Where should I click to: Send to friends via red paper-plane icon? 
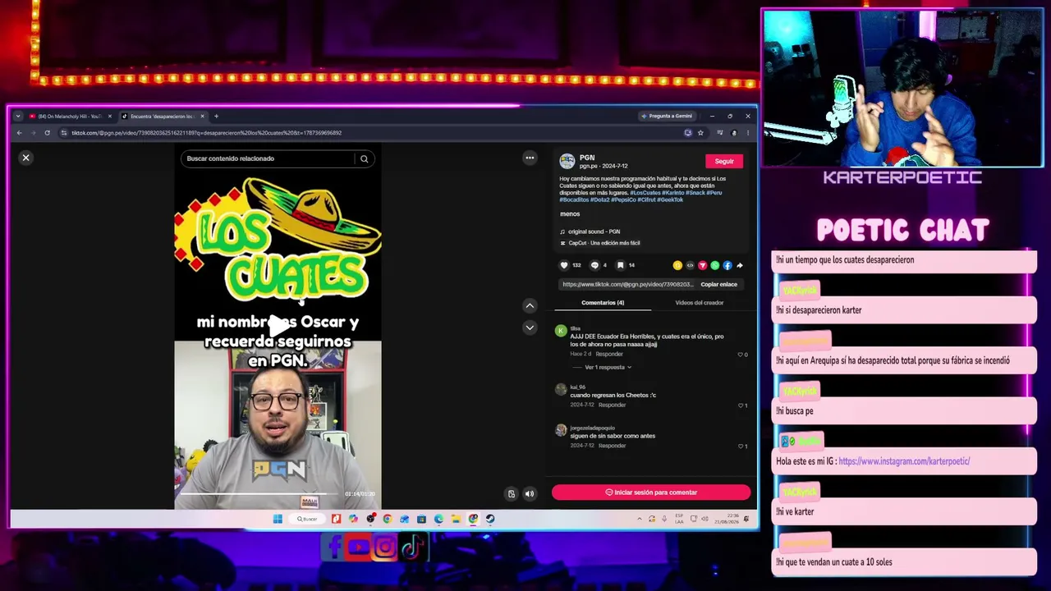tap(702, 265)
